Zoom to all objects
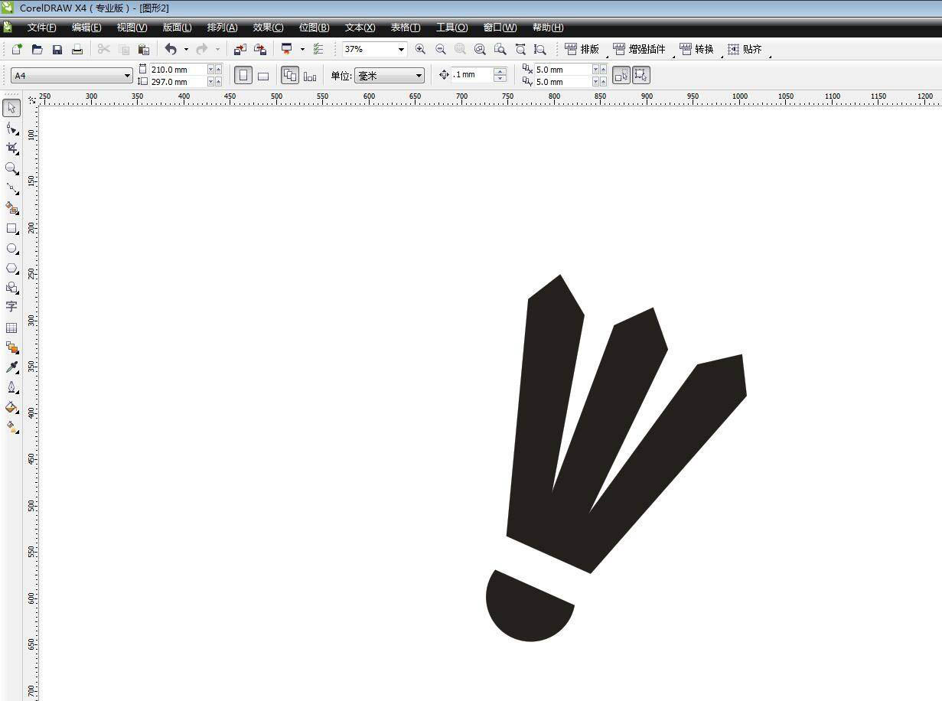942x701 pixels. (x=480, y=49)
